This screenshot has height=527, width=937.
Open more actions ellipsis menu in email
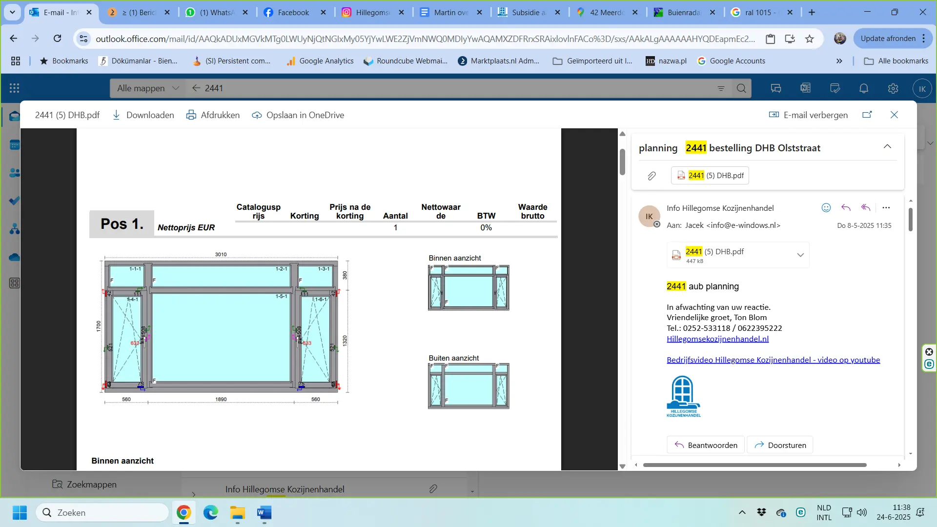pos(886,208)
